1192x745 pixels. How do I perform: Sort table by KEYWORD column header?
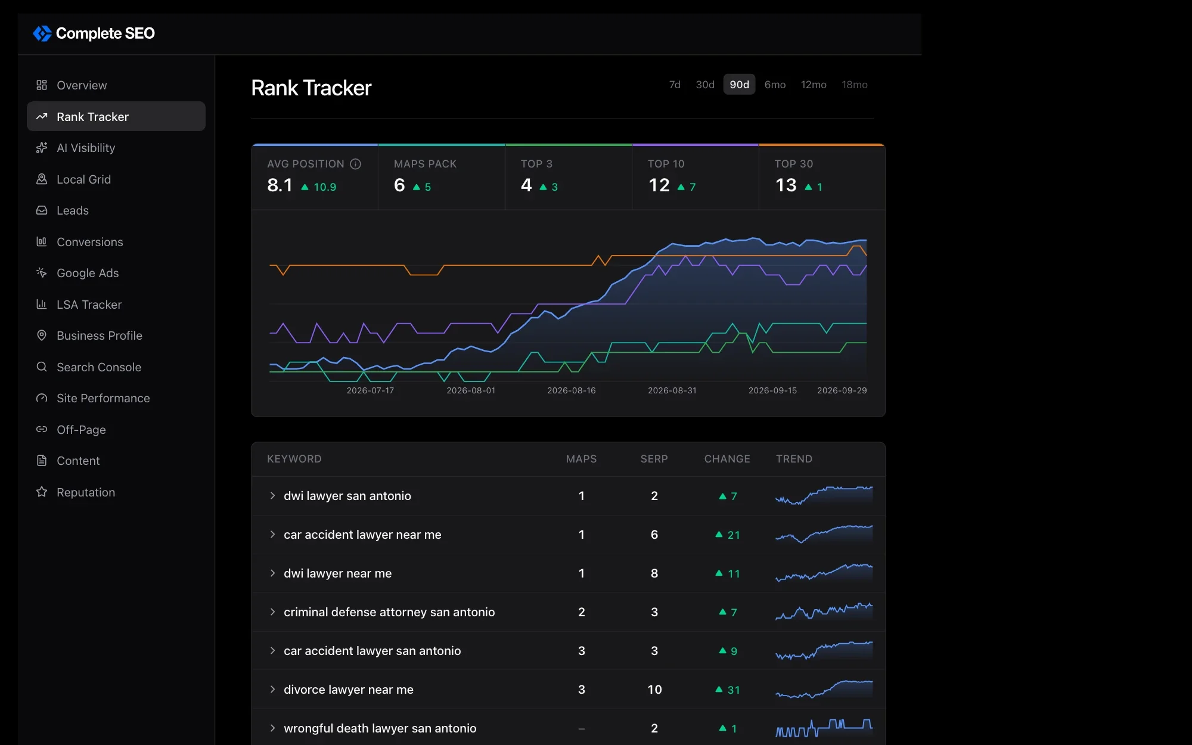pos(294,459)
